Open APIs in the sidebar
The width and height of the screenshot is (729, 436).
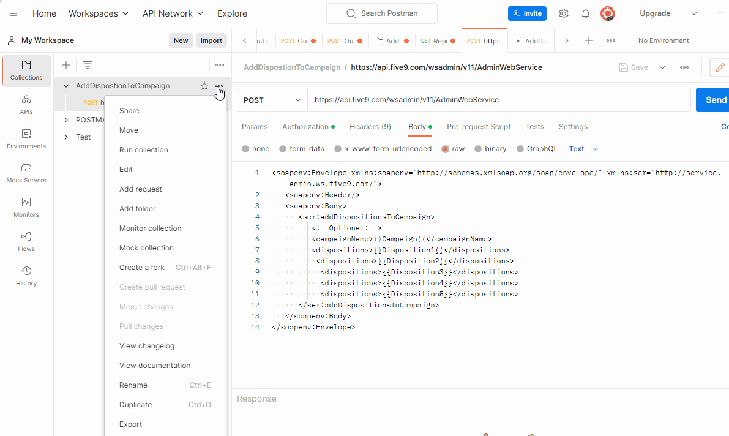(x=26, y=105)
